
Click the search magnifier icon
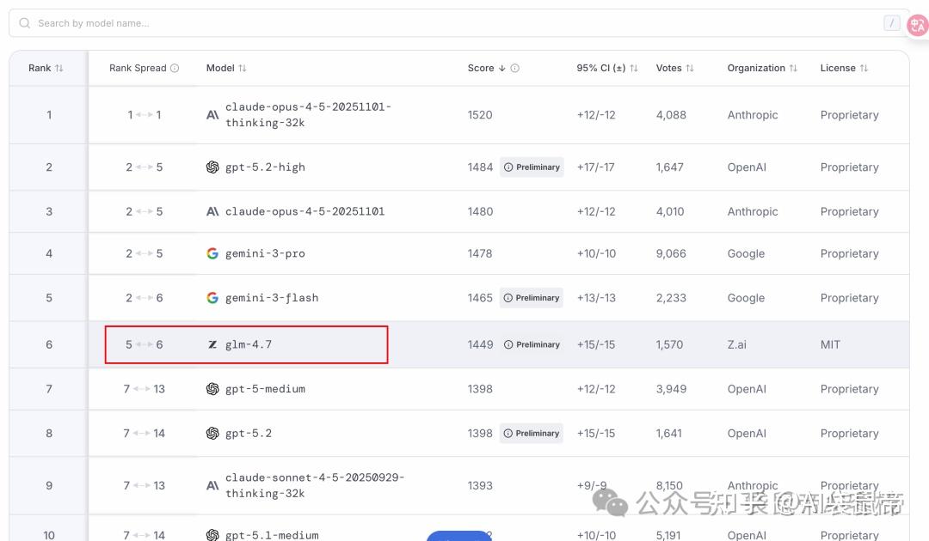click(x=25, y=23)
